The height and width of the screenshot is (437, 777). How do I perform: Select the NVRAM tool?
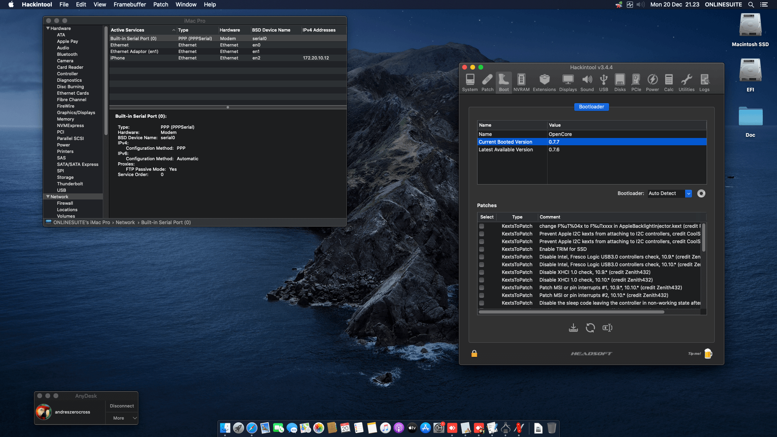click(x=521, y=82)
